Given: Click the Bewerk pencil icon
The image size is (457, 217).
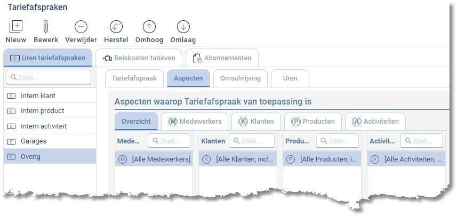Looking at the screenshot, I should (x=45, y=27).
